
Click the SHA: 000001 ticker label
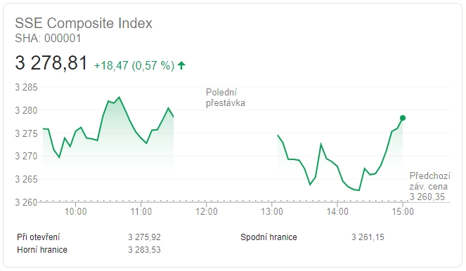[x=48, y=39]
